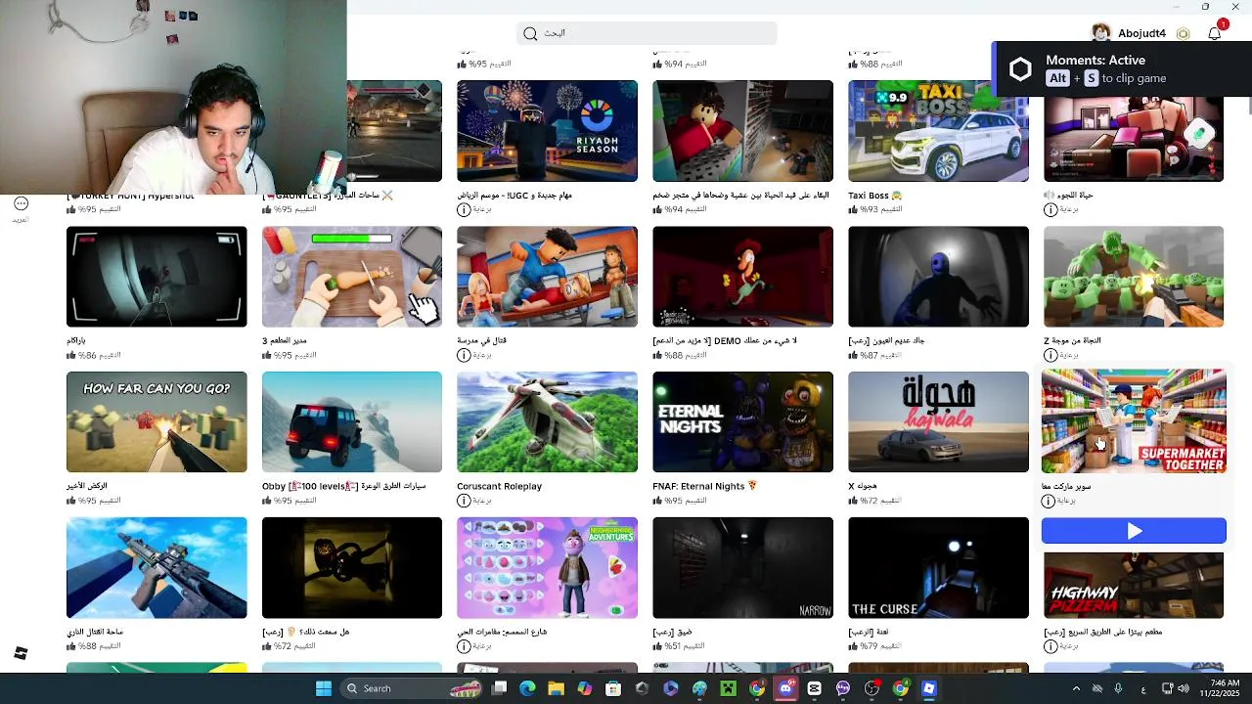Open the green zombies Wave Z thumbnail
Image resolution: width=1252 pixels, height=704 pixels.
pyautogui.click(x=1134, y=277)
